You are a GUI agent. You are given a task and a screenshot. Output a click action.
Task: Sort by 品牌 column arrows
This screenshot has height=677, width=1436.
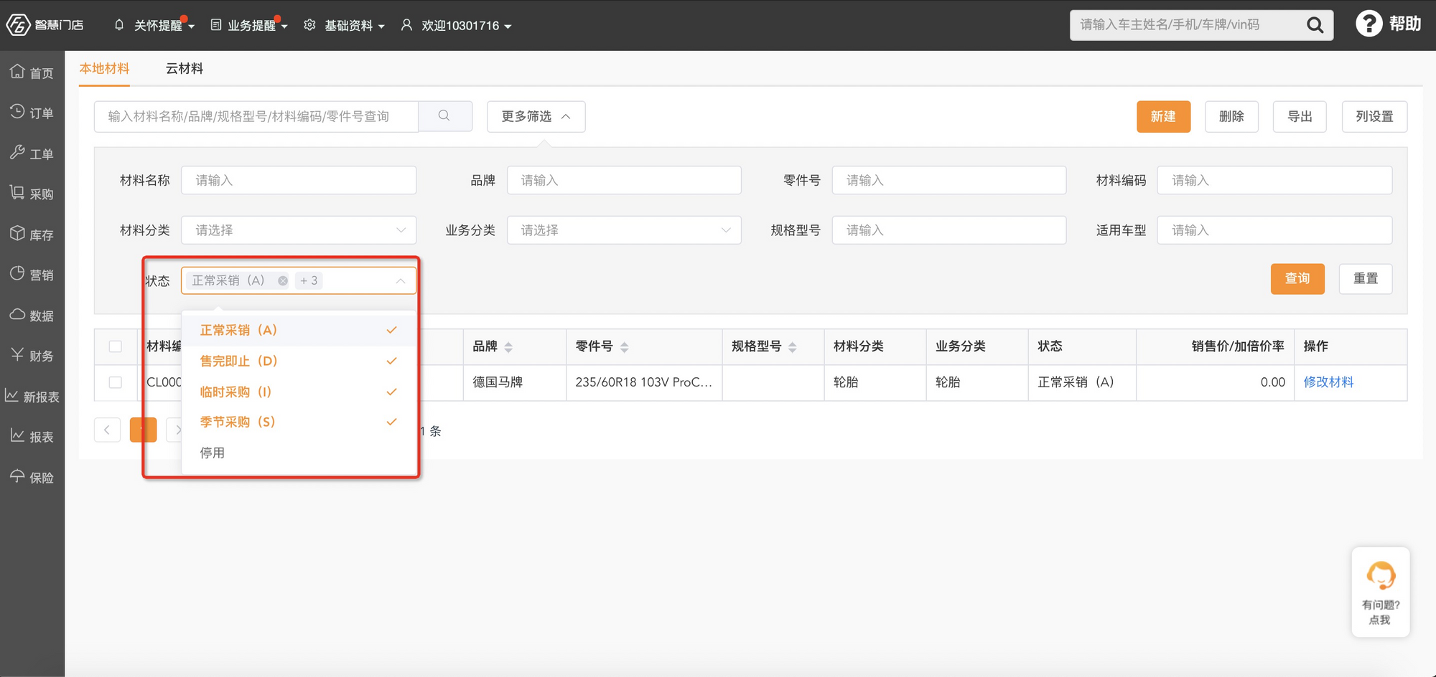tap(508, 347)
